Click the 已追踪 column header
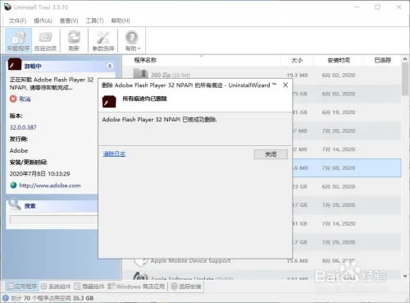Viewport: 410px width, 303px height. click(382, 60)
